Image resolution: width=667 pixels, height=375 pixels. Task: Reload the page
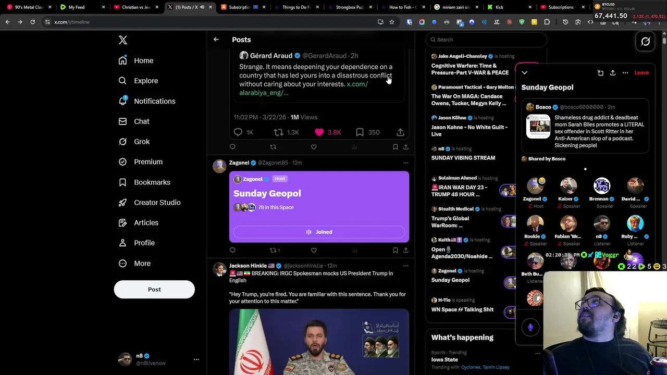[x=32, y=22]
